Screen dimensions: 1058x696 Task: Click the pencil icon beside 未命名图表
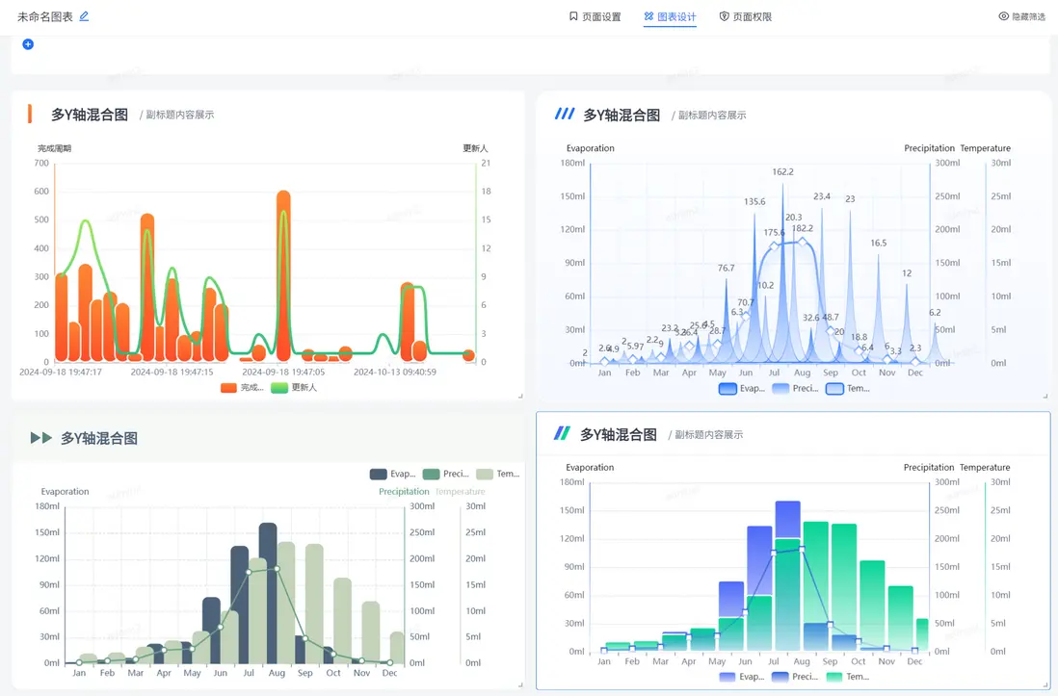click(x=84, y=16)
